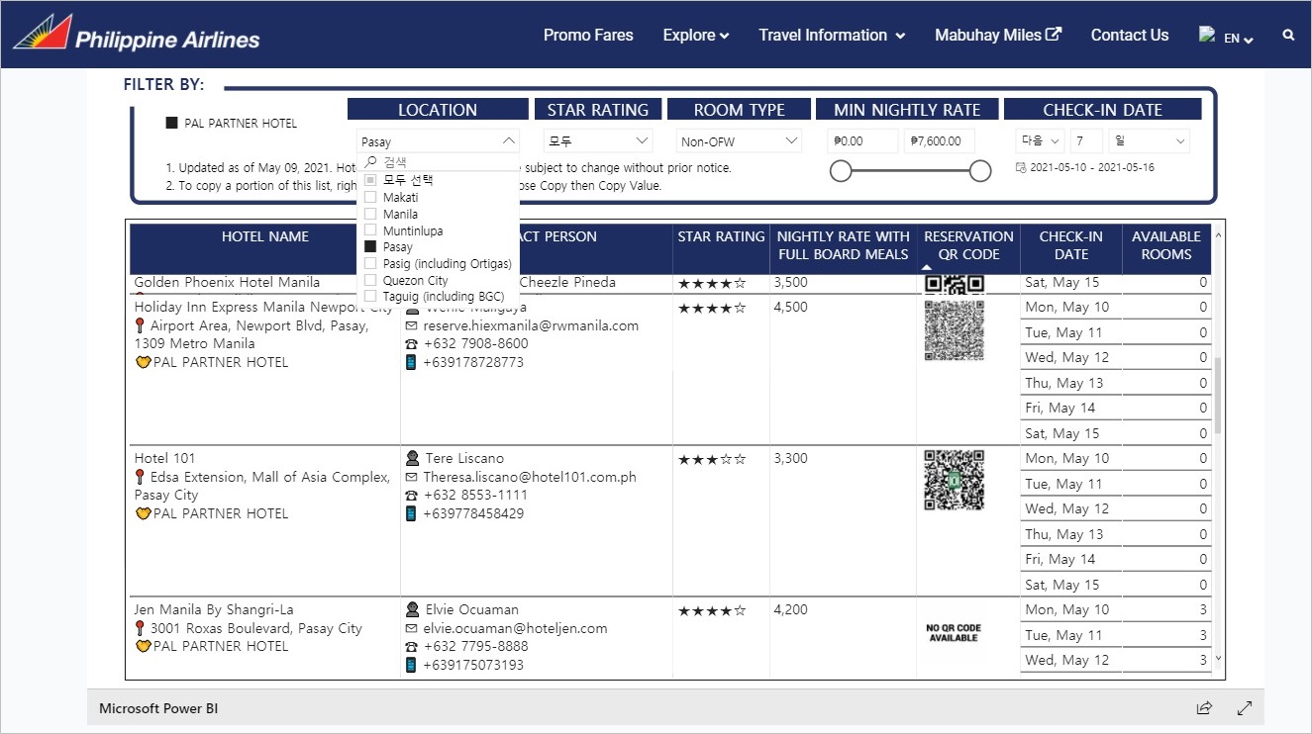1312x734 pixels.
Task: Click the envelope icon for elvie.ocuaman email
Action: [x=412, y=628]
